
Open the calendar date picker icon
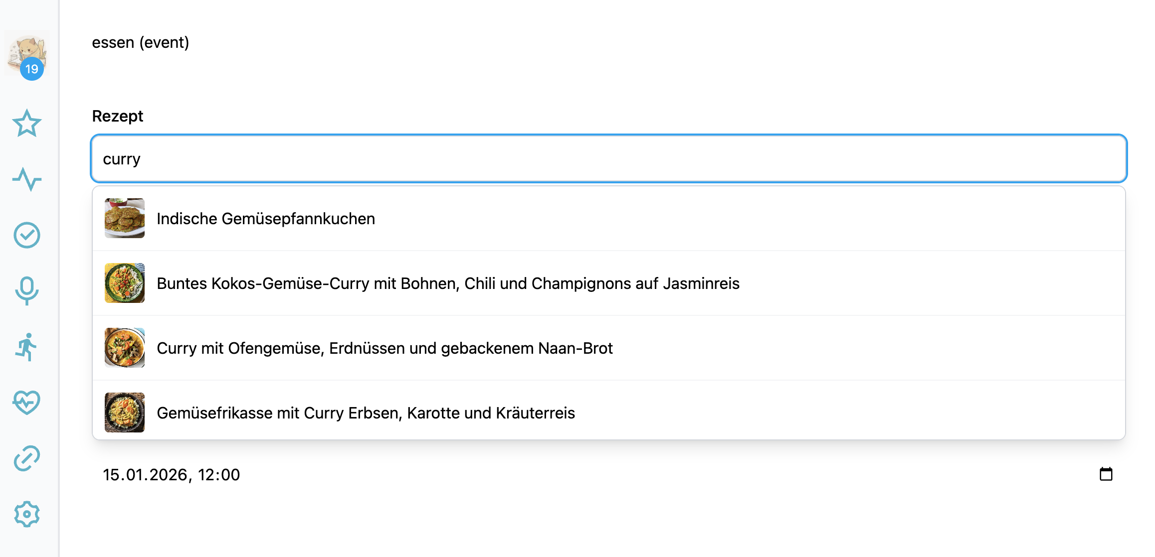(x=1106, y=474)
